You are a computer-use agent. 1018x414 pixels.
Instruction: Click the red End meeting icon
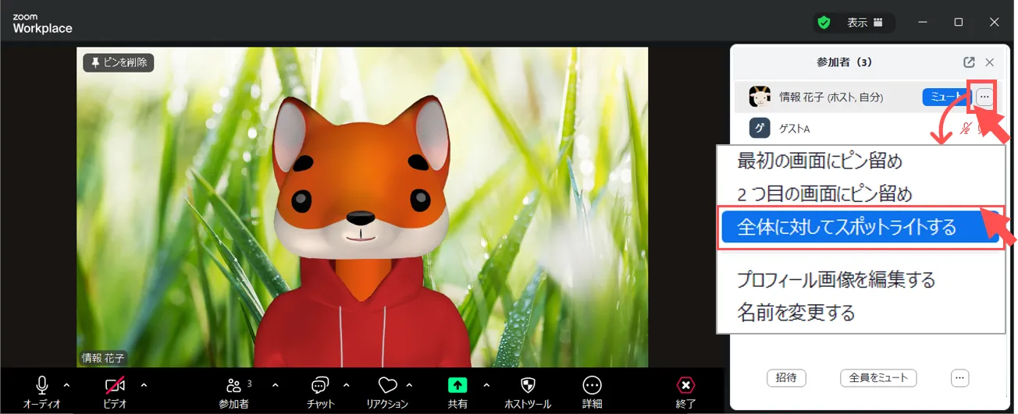point(685,385)
